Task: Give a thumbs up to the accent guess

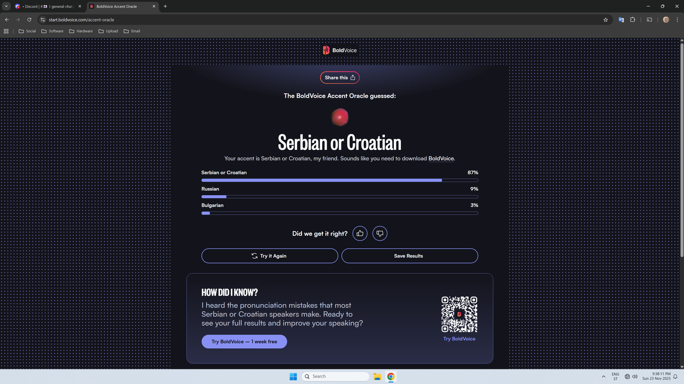Action: pos(360,233)
